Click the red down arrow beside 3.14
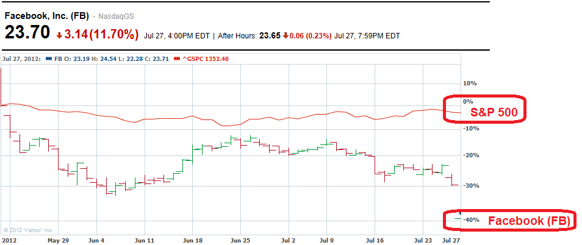This screenshot has width=582, height=245. pos(59,35)
